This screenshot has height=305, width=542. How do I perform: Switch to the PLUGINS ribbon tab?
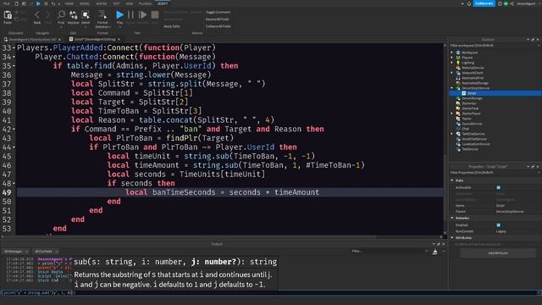pyautogui.click(x=145, y=3)
